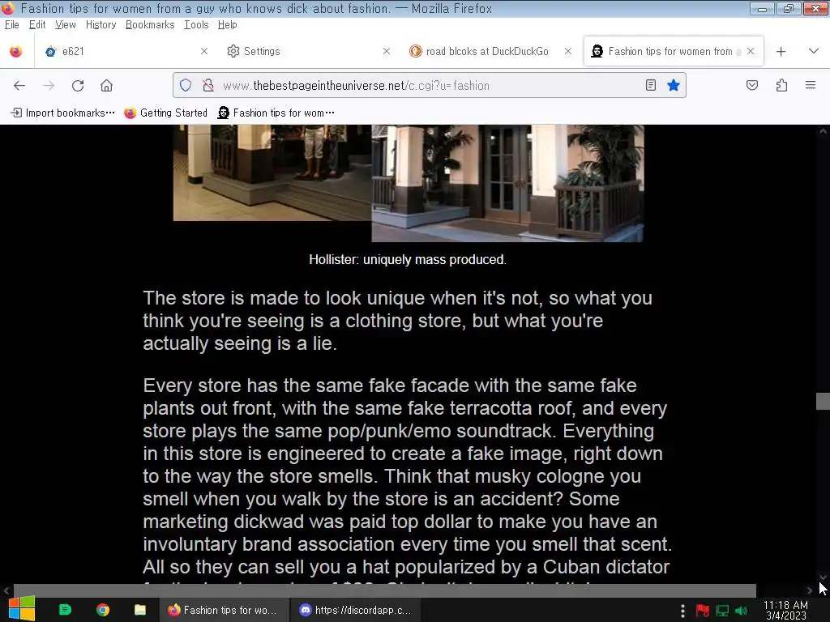Close the e621 tab
This screenshot has height=622, width=830.
[x=204, y=51]
